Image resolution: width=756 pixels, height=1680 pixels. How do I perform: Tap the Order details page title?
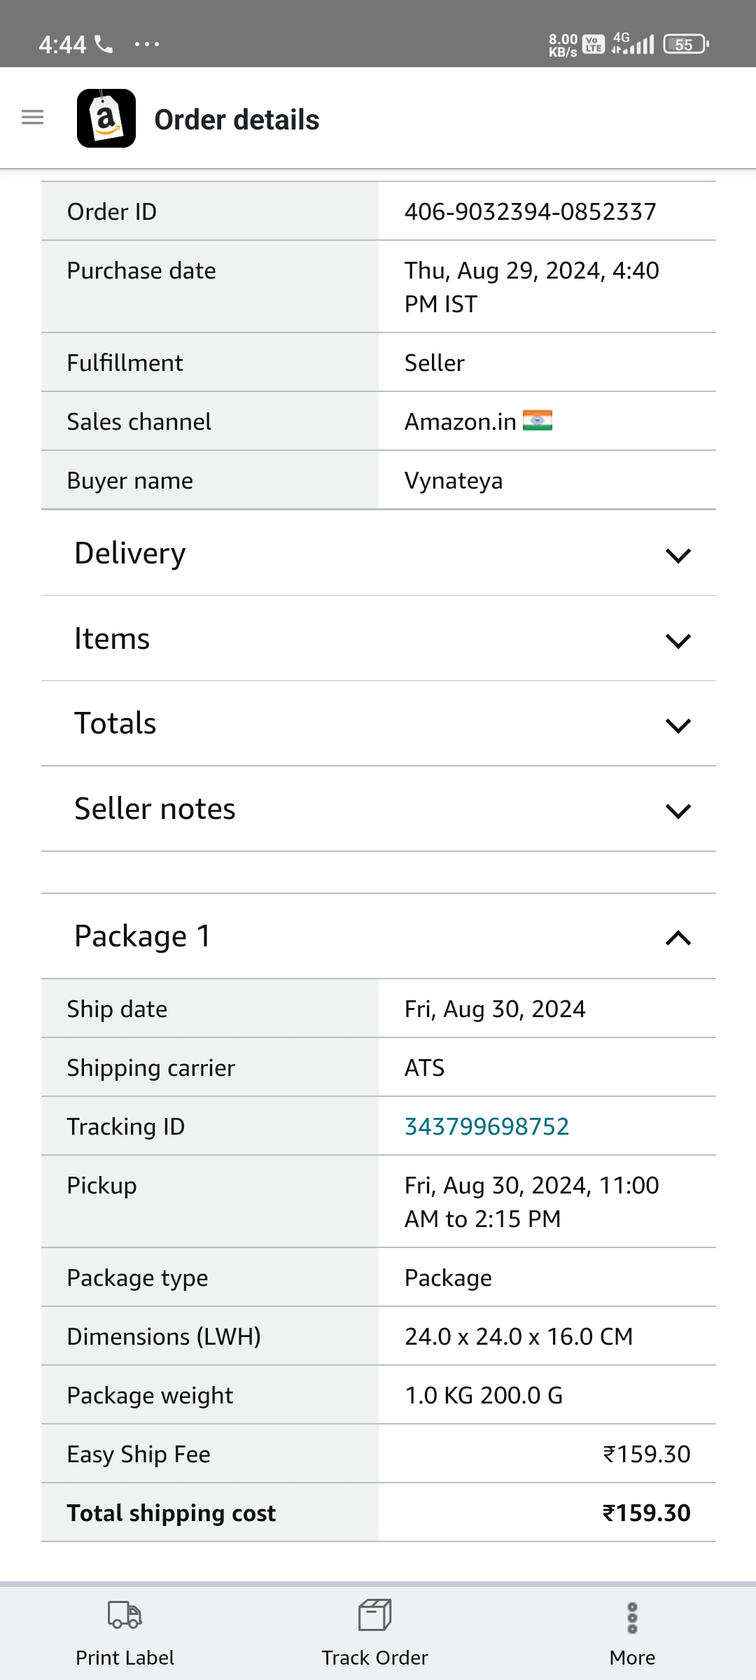[x=237, y=120]
